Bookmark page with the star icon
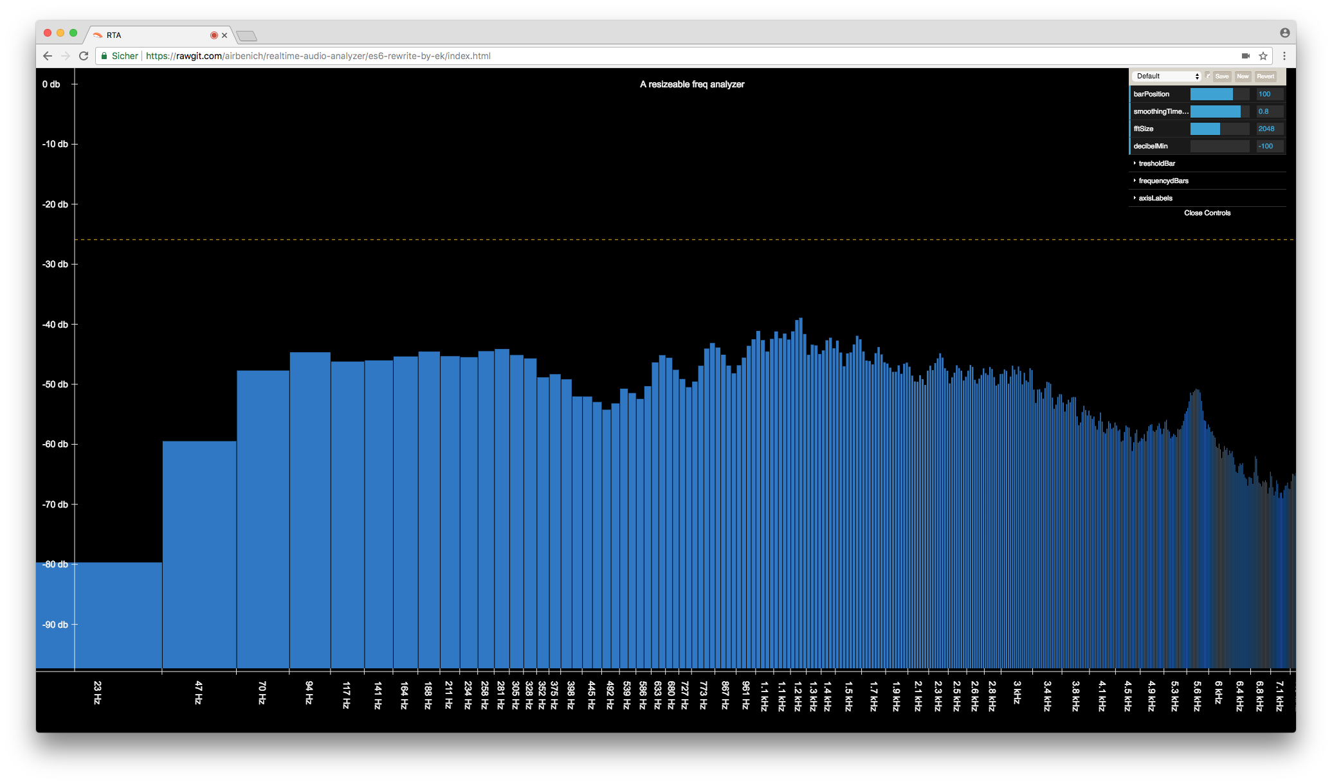1332x784 pixels. [1263, 56]
